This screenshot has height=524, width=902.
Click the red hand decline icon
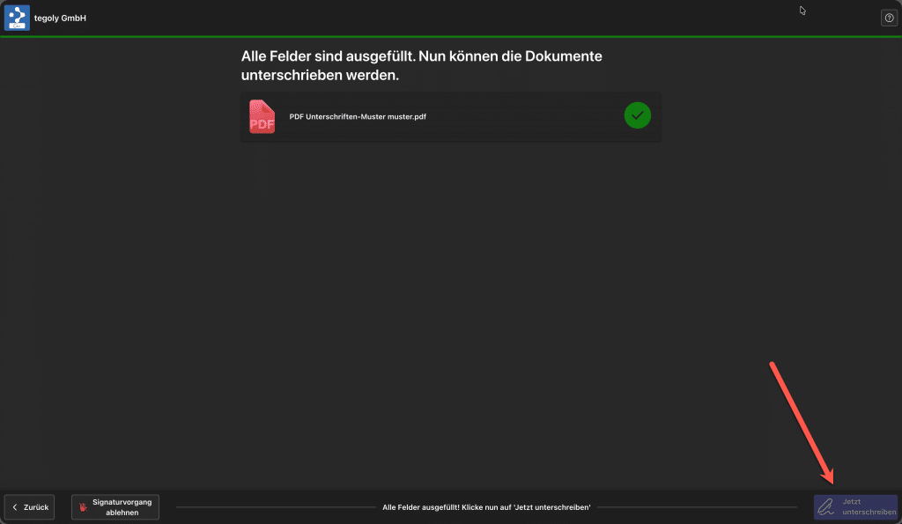[84, 507]
